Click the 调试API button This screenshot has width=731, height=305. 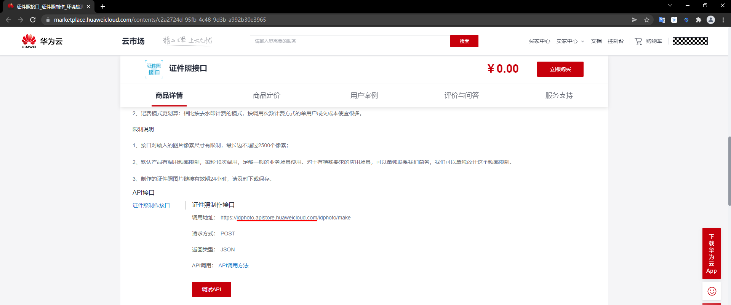(211, 289)
